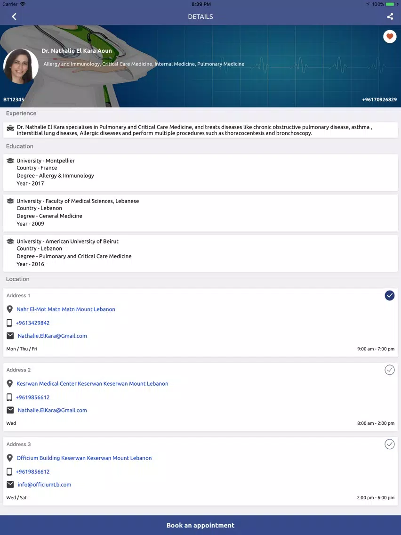Screen dimensions: 401x535
Task: Tap the Experience description text
Action: [x=194, y=130]
